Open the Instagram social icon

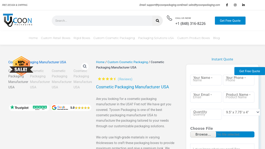(x=235, y=5)
